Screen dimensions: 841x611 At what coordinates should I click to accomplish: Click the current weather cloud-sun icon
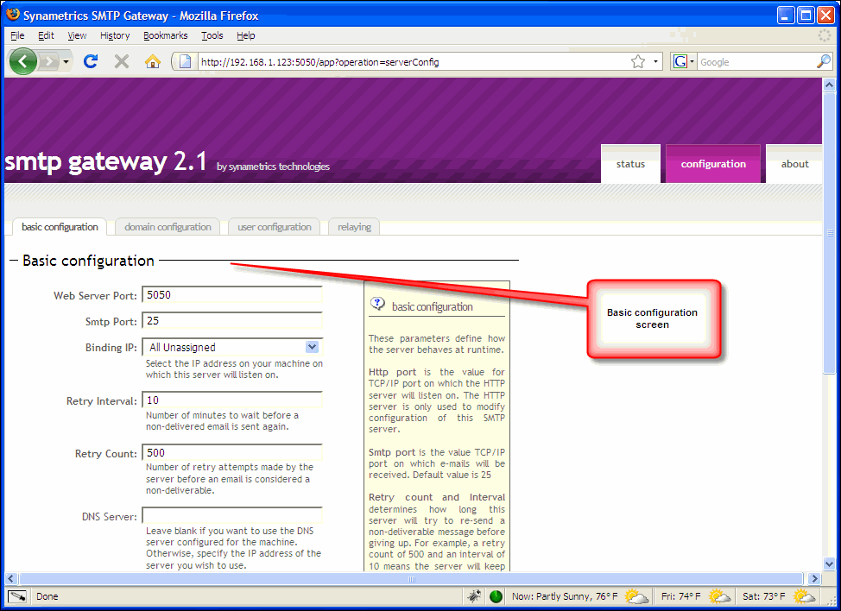click(x=636, y=596)
